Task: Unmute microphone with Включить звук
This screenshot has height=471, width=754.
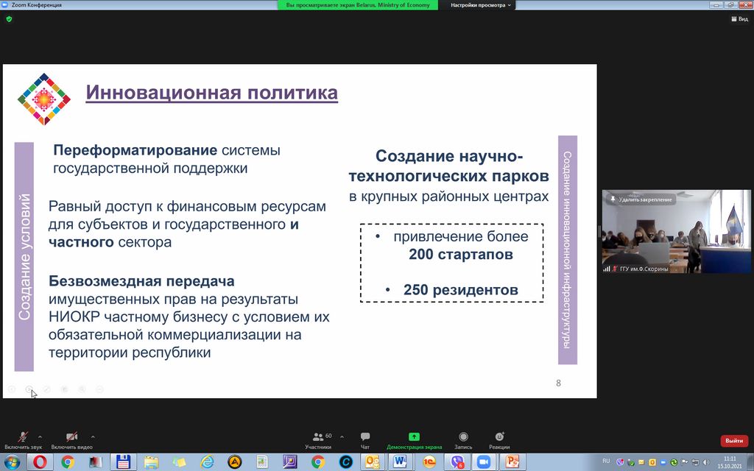Action: (x=23, y=439)
